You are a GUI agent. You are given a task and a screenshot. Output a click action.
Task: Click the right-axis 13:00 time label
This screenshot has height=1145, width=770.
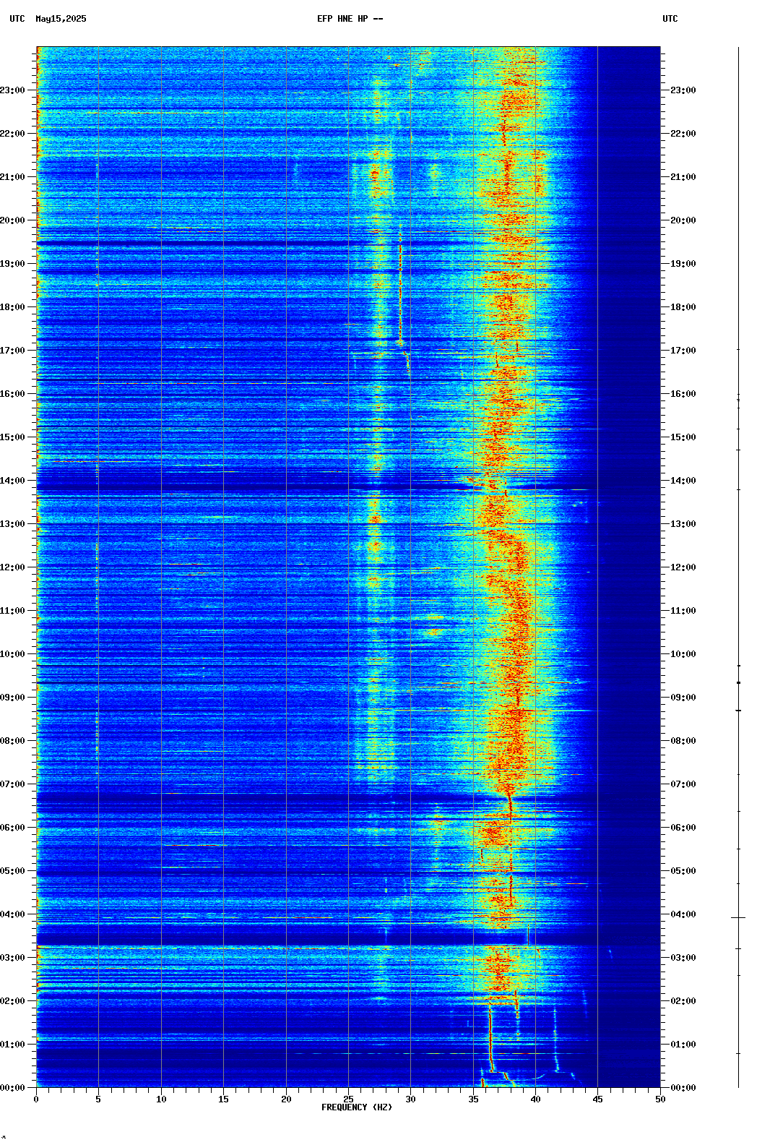pos(683,524)
